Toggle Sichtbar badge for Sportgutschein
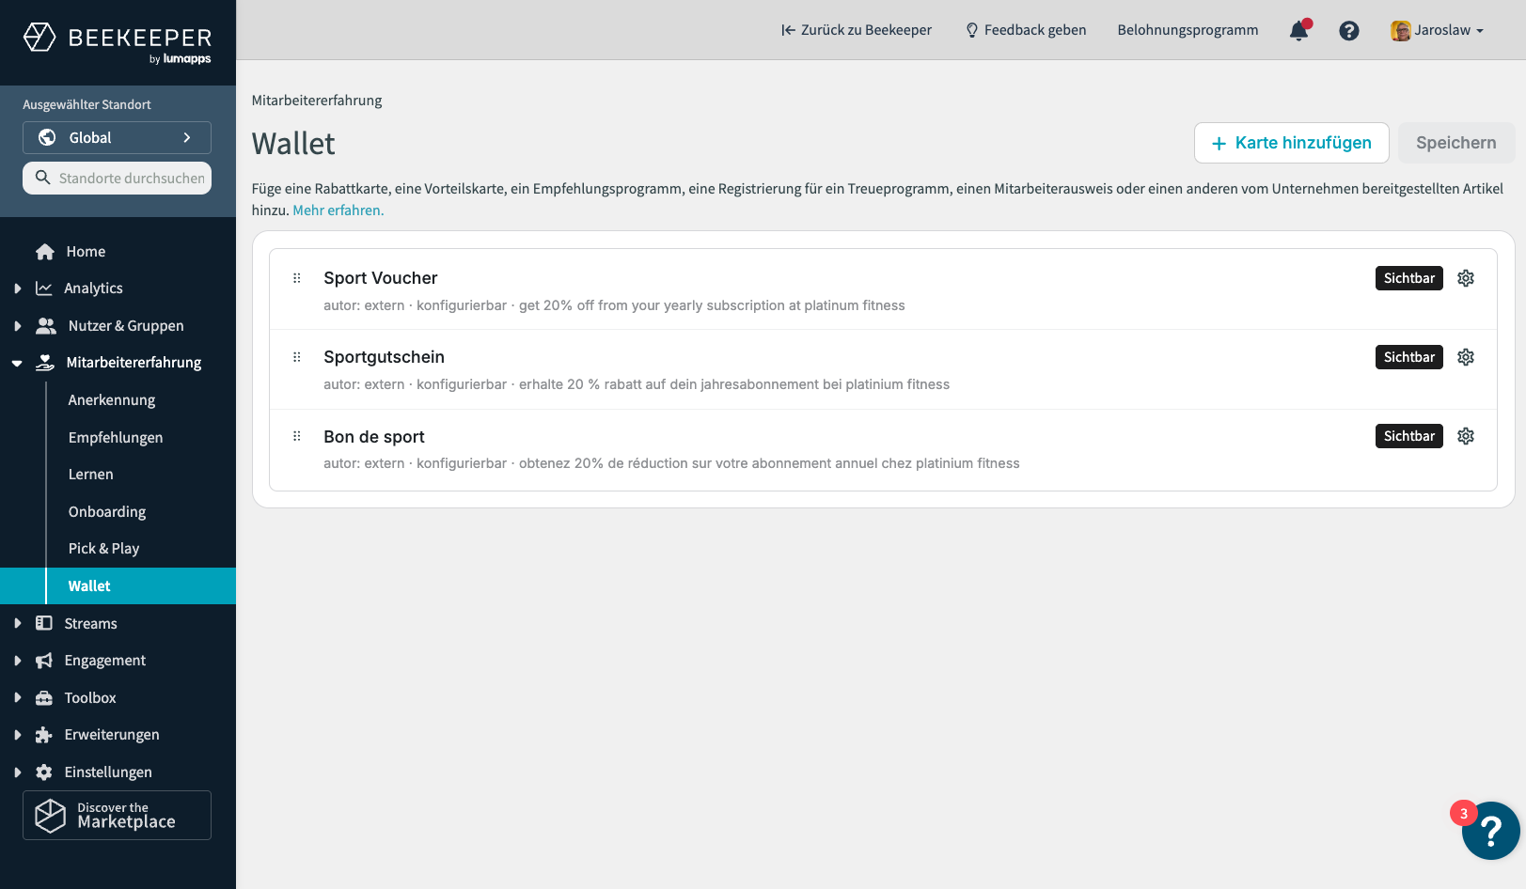The height and width of the screenshot is (889, 1526). tap(1409, 357)
